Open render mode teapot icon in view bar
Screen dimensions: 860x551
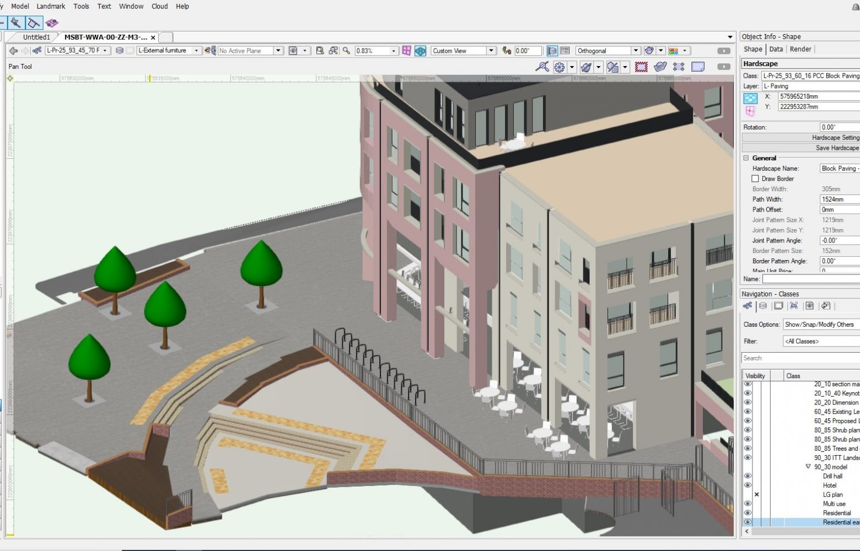649,51
